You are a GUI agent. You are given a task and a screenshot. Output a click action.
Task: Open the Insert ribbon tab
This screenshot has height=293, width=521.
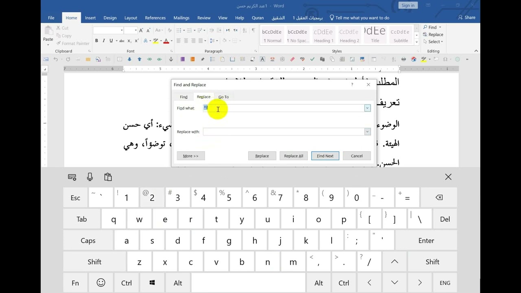coord(90,18)
